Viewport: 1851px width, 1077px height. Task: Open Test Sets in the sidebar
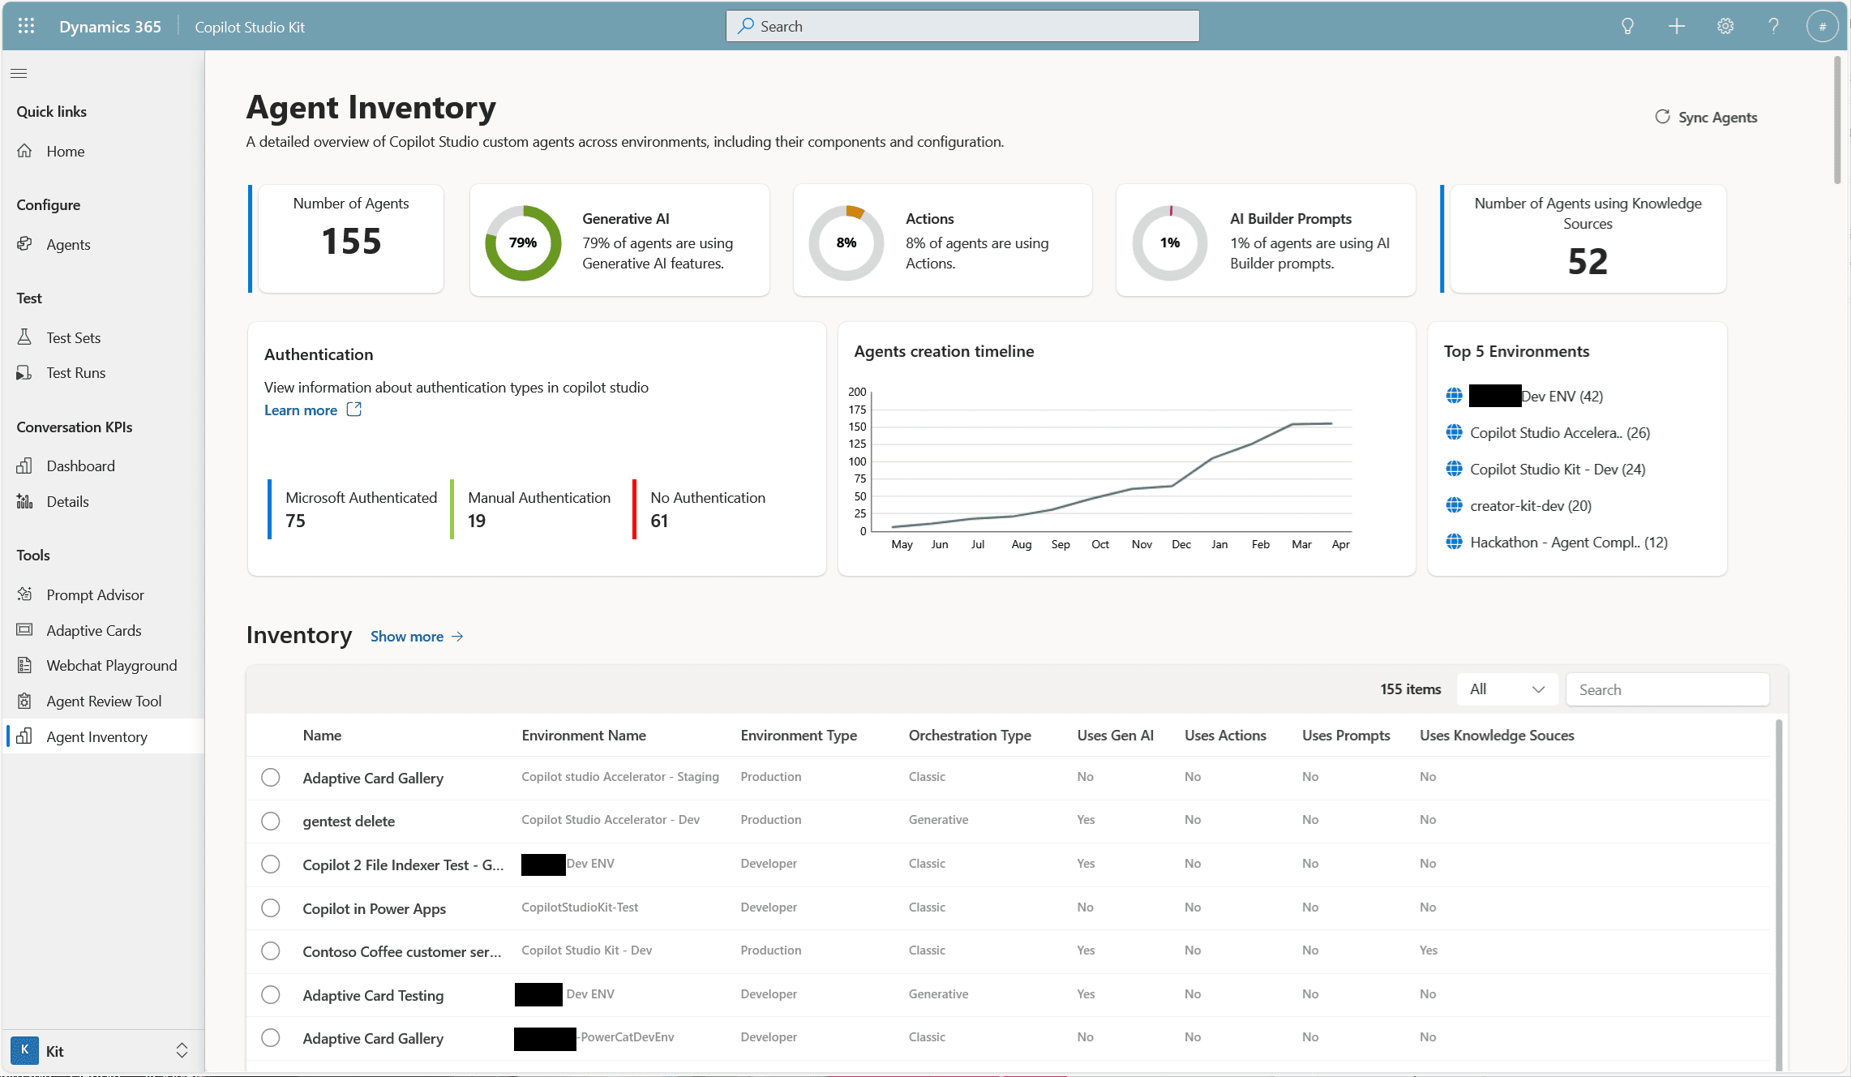74,337
